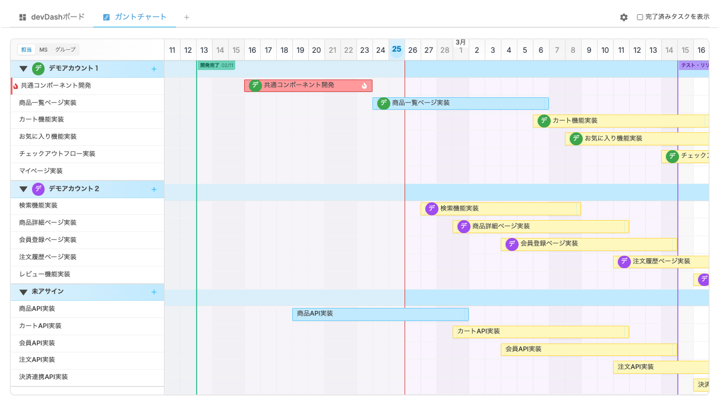Click flame icon on 共通コンポーネント開発 bar

tap(364, 85)
